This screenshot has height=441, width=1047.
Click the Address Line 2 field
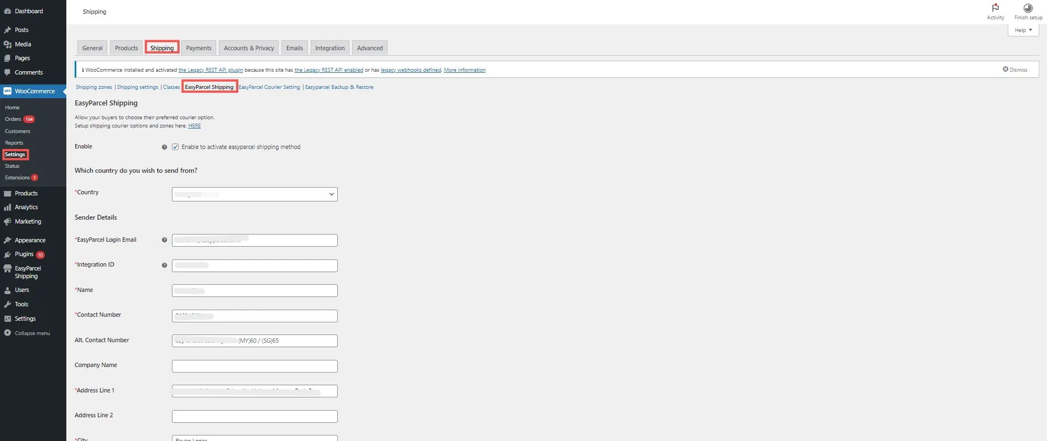255,416
